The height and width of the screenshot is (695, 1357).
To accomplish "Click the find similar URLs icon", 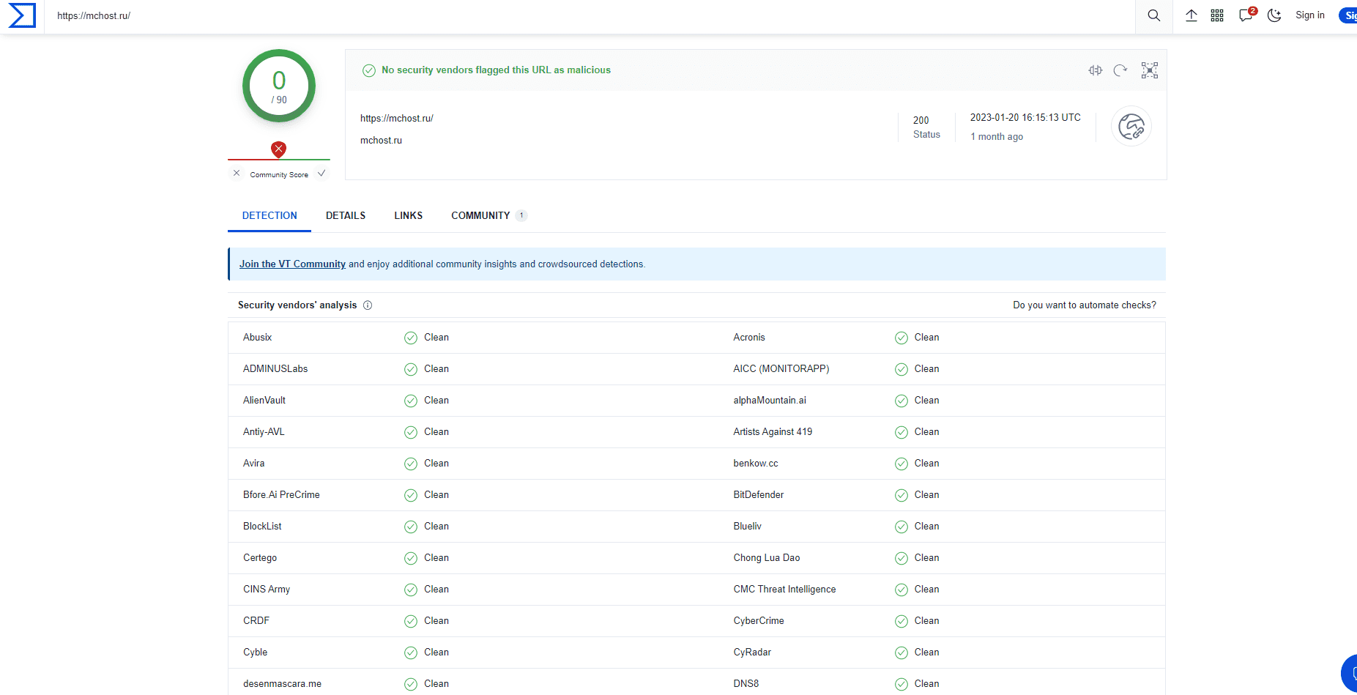I will (1095, 70).
